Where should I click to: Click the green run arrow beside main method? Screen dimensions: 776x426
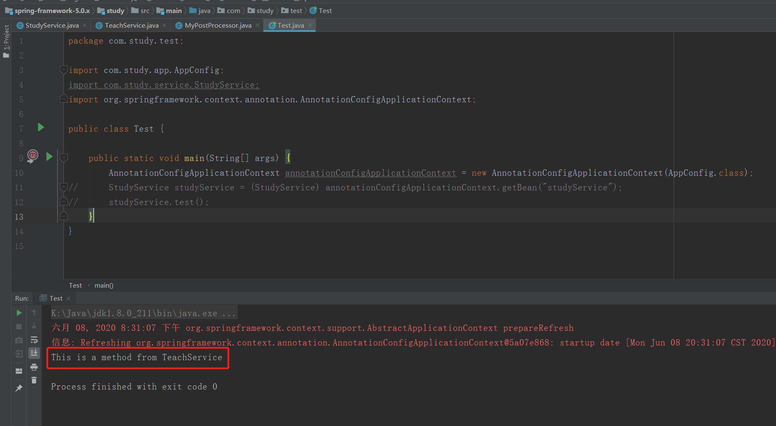[x=49, y=157]
